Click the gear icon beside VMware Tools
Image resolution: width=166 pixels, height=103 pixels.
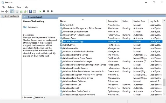(61, 38)
